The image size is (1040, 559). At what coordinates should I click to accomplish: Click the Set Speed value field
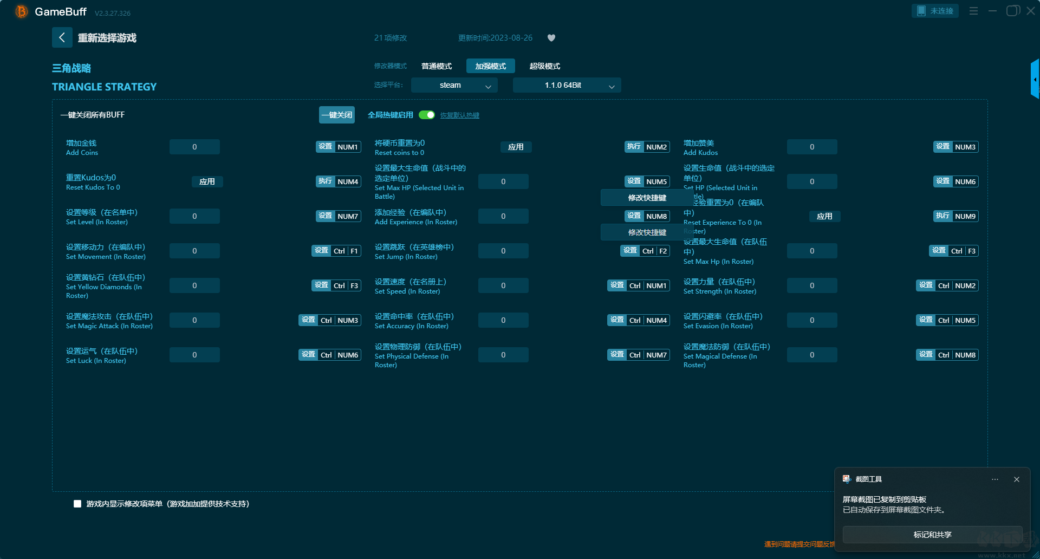tap(503, 285)
